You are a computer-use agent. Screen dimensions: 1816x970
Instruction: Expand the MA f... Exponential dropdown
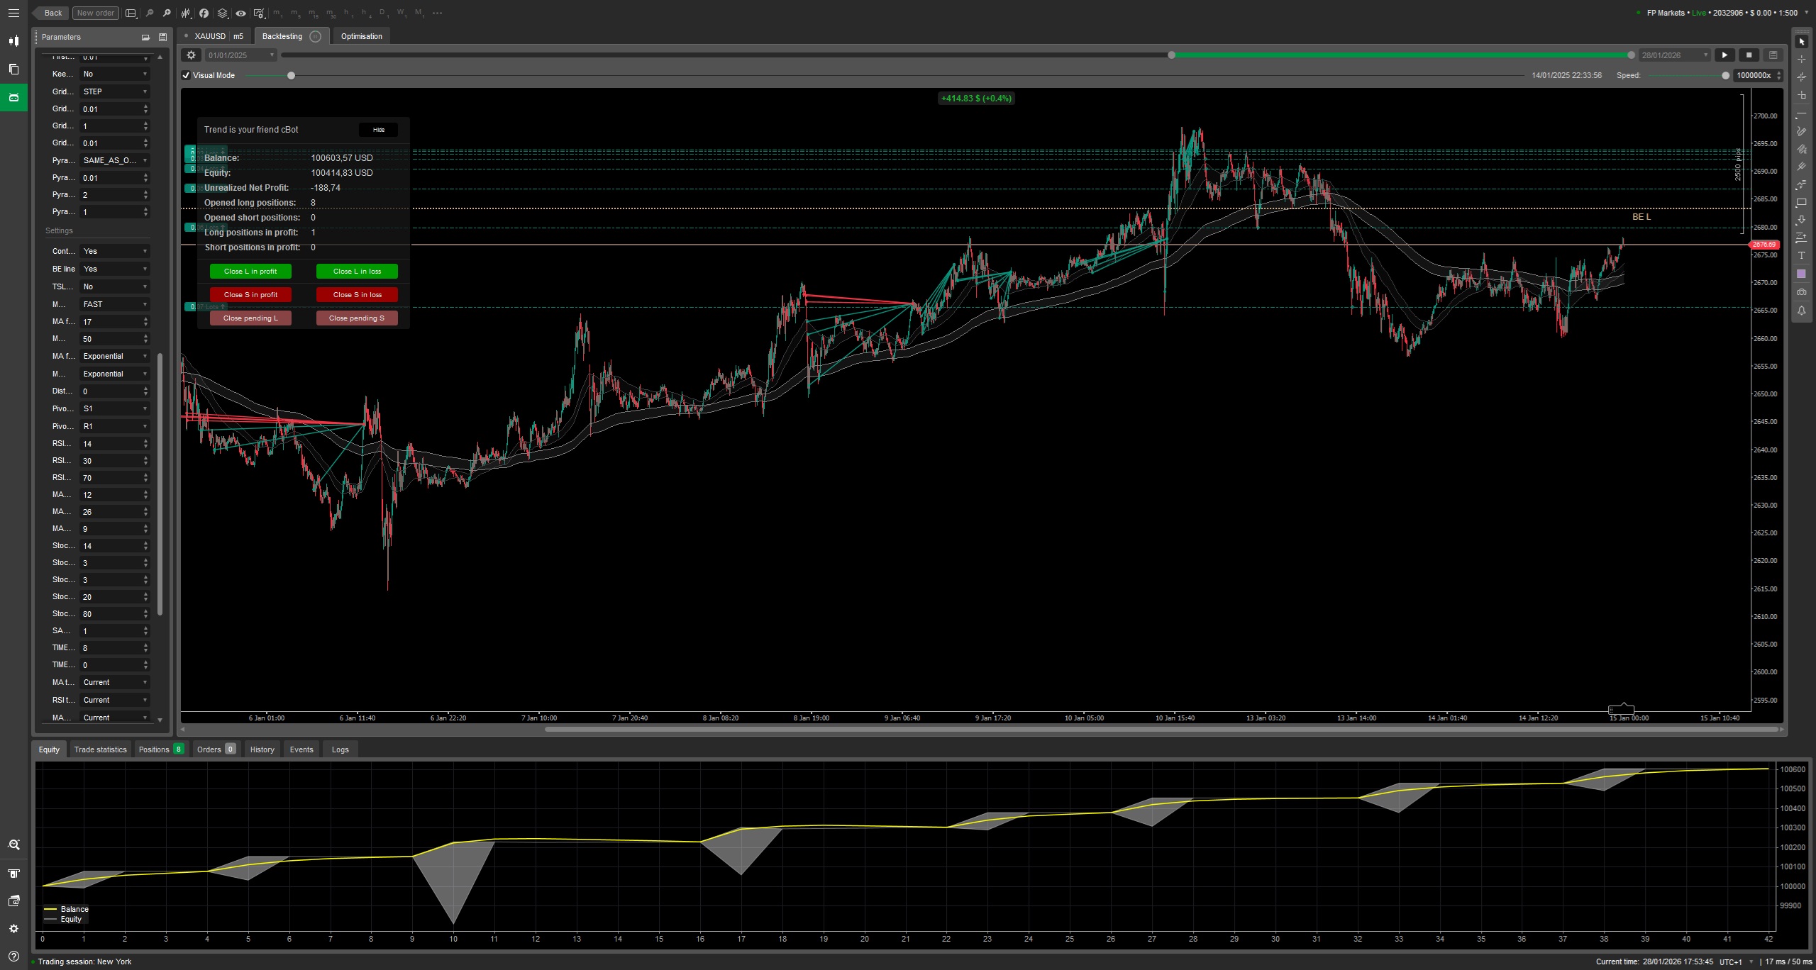point(114,356)
